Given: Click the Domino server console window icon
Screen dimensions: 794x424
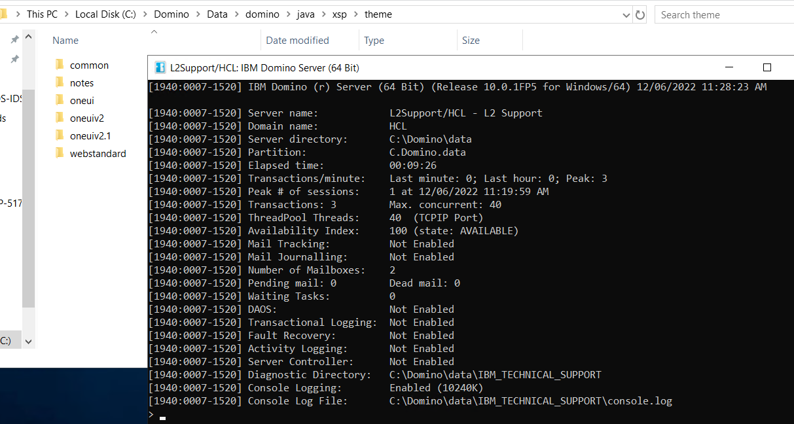Looking at the screenshot, I should (x=160, y=67).
